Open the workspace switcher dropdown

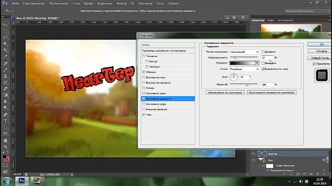[x=307, y=11]
